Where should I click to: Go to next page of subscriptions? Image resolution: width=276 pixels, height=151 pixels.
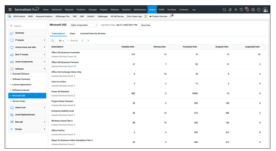coord(88,41)
